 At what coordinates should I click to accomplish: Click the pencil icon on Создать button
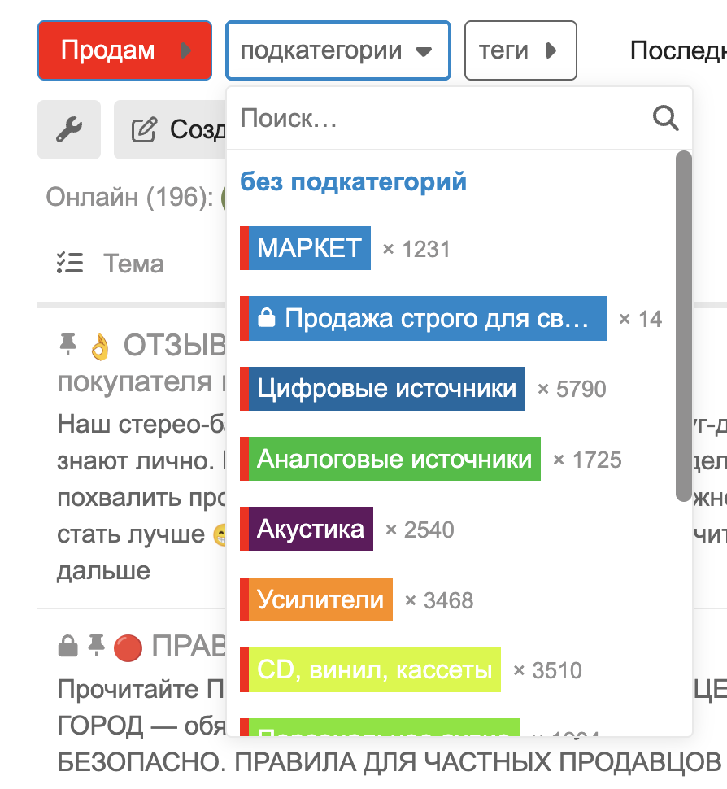pyautogui.click(x=144, y=130)
